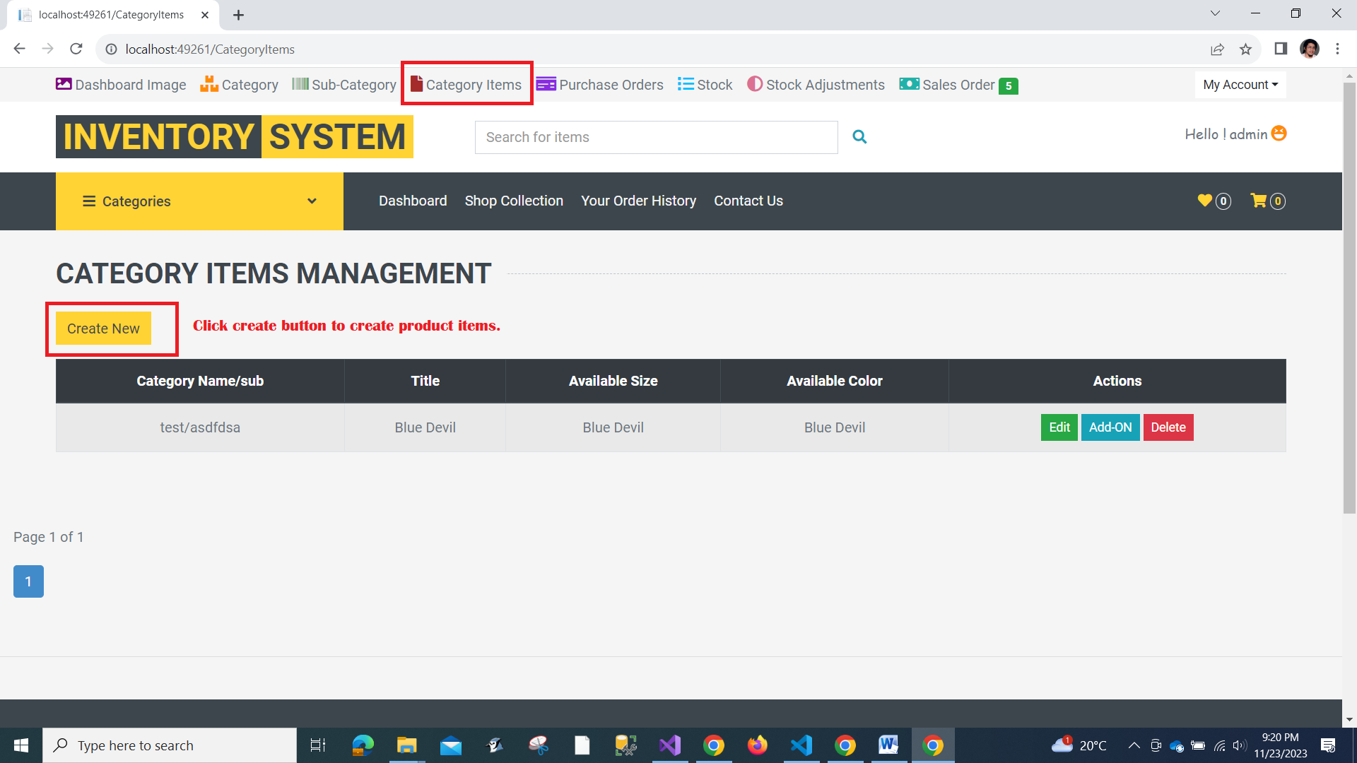Launch Visual Studio from taskbar

(669, 745)
